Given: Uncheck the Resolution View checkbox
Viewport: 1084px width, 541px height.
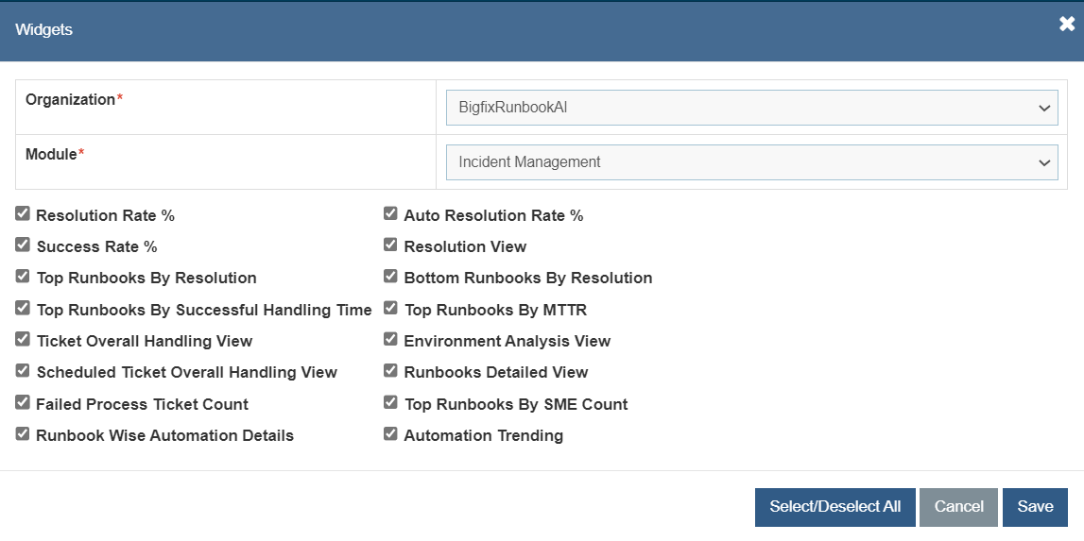Looking at the screenshot, I should tap(390, 245).
